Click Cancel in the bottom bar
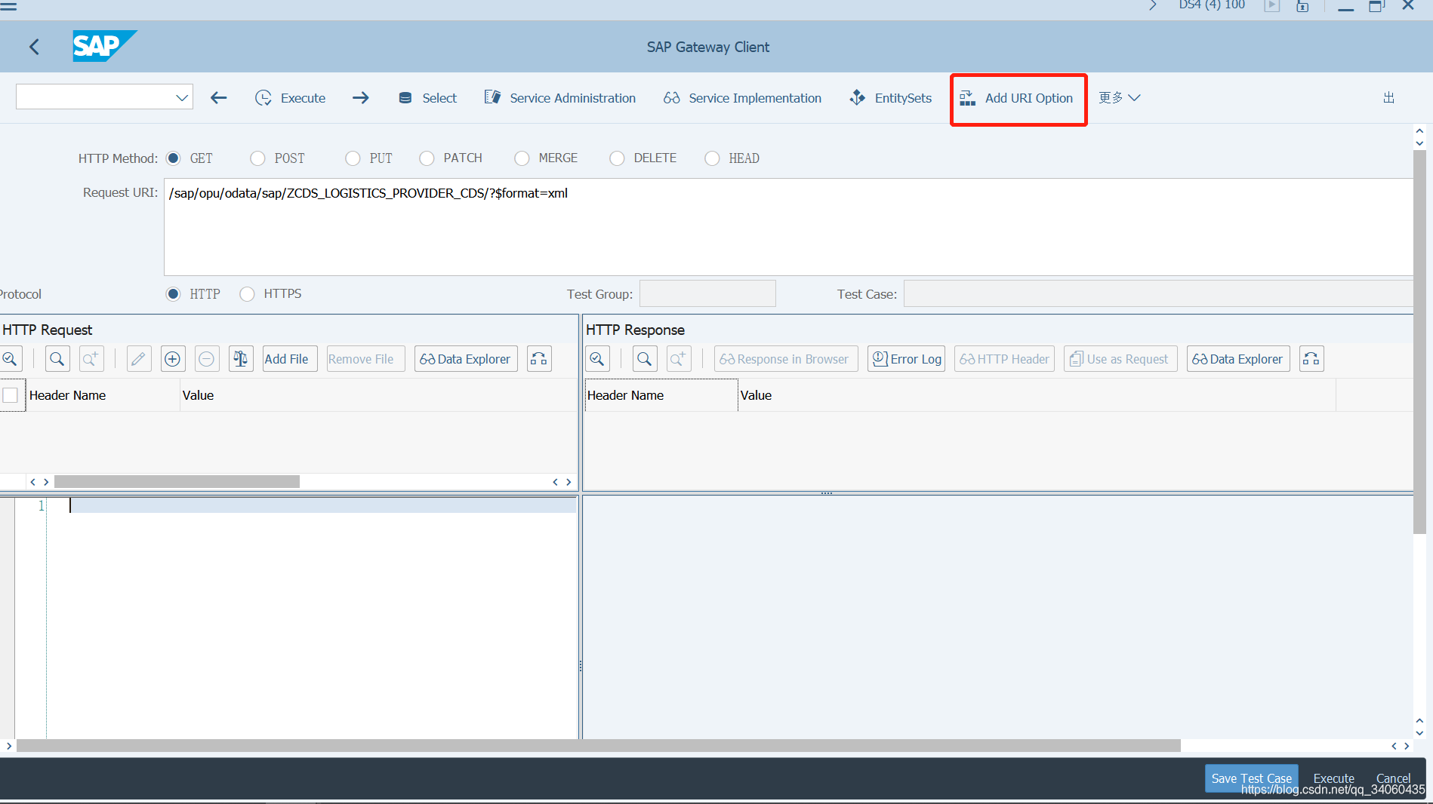This screenshot has width=1433, height=804. tap(1393, 778)
